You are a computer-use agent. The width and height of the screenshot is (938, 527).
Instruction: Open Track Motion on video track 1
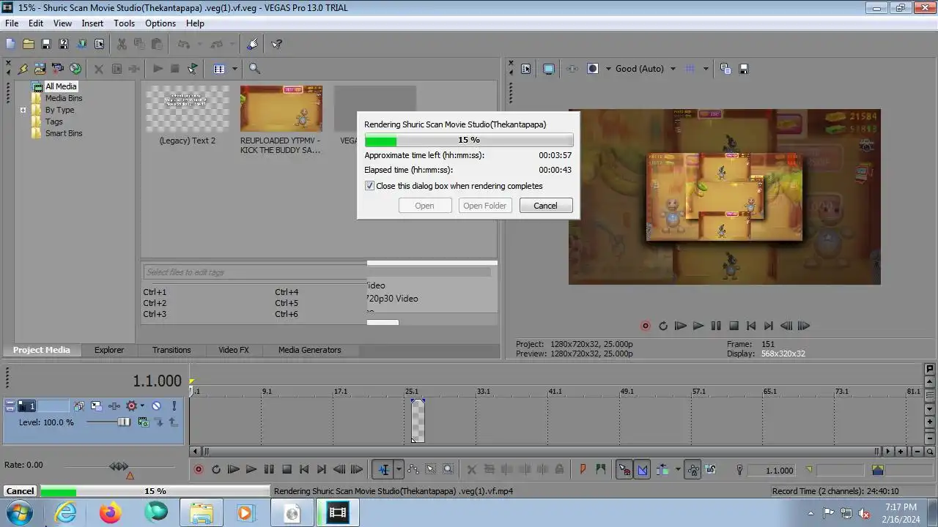tap(97, 405)
